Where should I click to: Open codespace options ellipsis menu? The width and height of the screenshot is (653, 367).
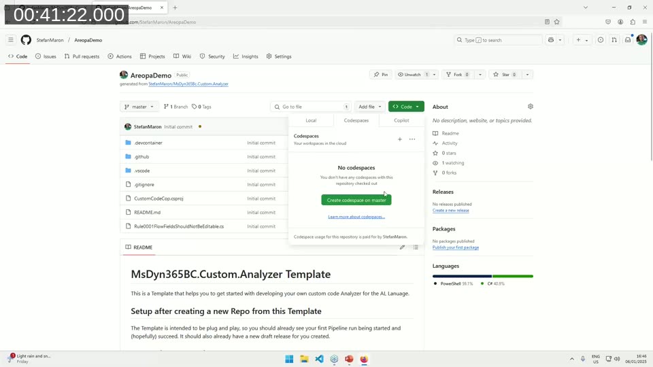pos(412,139)
